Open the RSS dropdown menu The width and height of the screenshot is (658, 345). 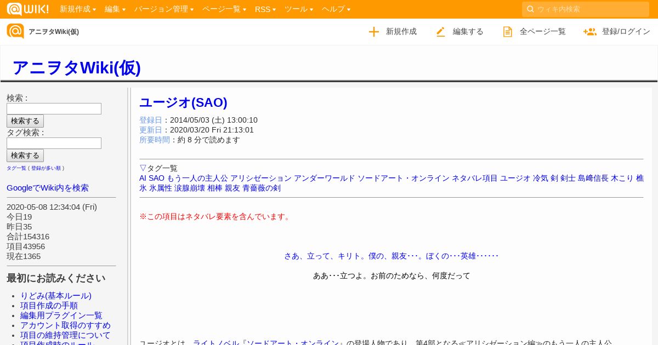[x=265, y=9]
